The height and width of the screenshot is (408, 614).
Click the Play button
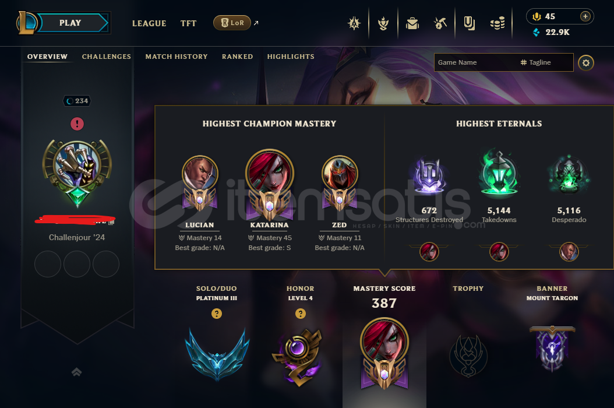tap(70, 23)
